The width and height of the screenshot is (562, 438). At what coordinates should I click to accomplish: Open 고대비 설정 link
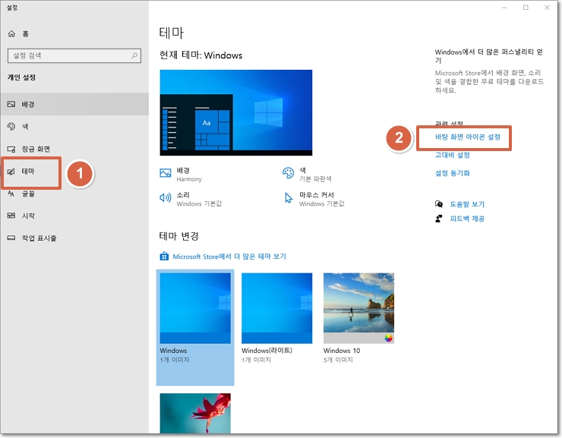tap(453, 155)
